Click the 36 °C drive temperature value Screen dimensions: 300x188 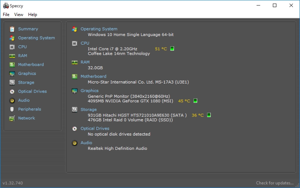click(x=198, y=115)
